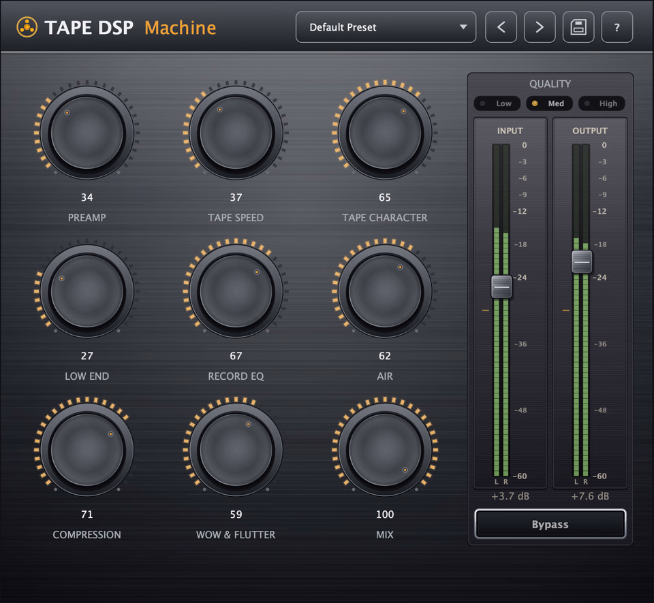Toggle the Bypass button
Screen dimensions: 654x603
[550, 524]
